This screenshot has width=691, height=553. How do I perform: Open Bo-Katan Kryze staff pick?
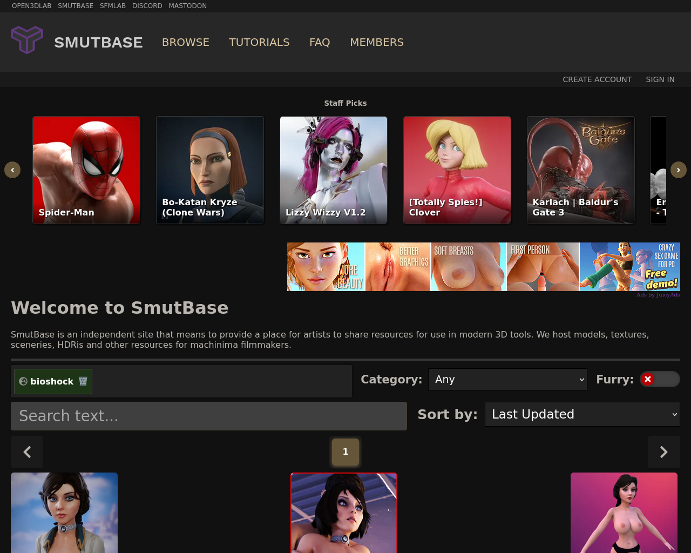pos(210,170)
